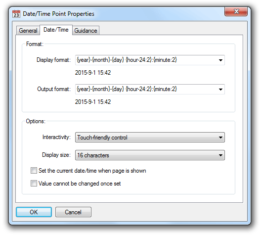Enable setting current date/time when page shown

coord(34,171)
